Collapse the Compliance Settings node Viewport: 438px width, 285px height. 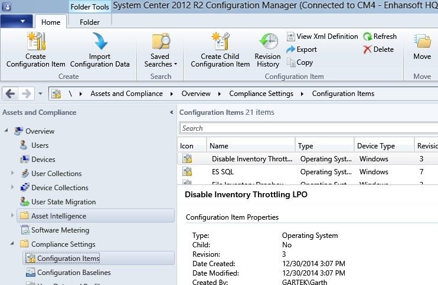[12, 244]
